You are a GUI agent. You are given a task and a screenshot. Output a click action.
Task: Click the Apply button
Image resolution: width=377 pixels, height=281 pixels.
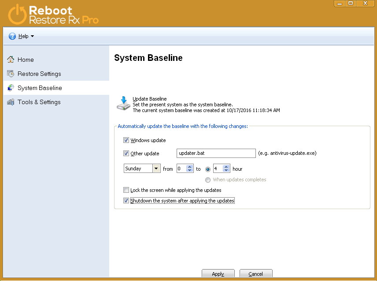point(218,274)
